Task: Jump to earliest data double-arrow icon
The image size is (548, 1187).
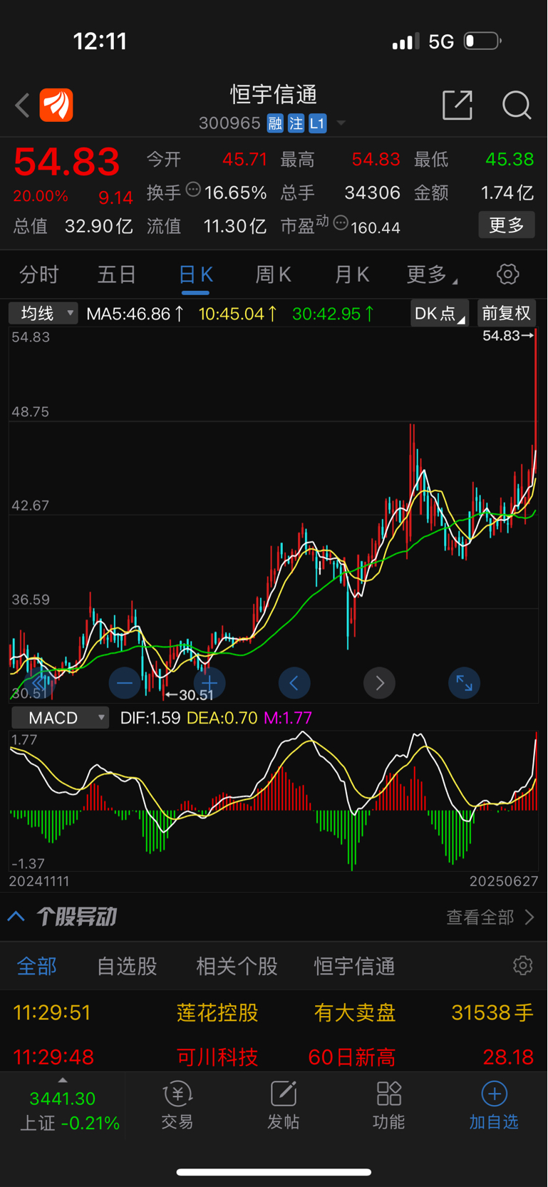Action: [40, 683]
